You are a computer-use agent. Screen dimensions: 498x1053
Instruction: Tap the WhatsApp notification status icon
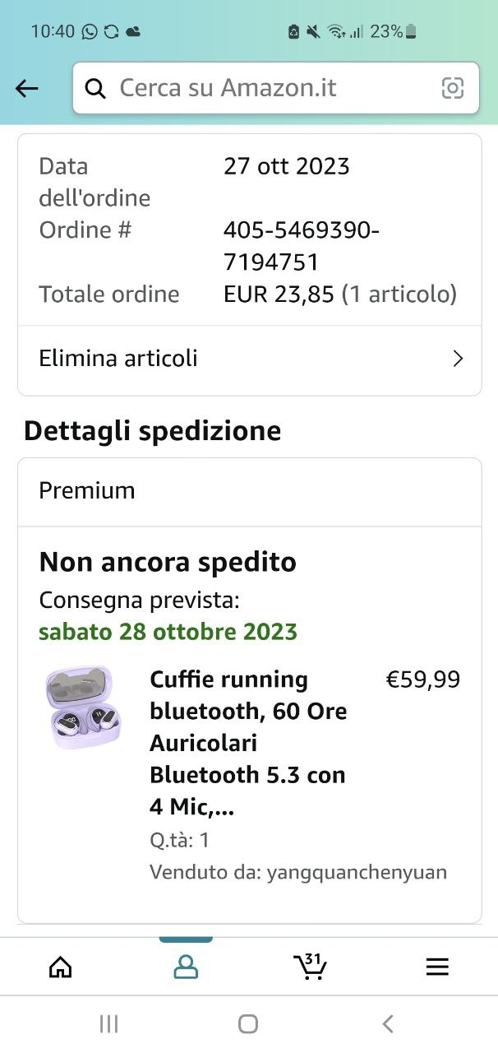point(90,32)
